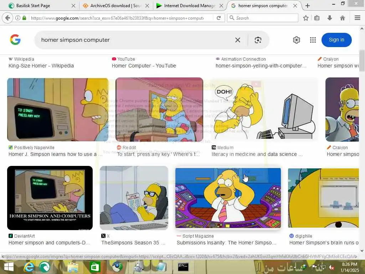Screen dimensions: 365x274
Task: Open the DOH! Homer with desktop PC thumbnail
Action: pyautogui.click(x=264, y=110)
